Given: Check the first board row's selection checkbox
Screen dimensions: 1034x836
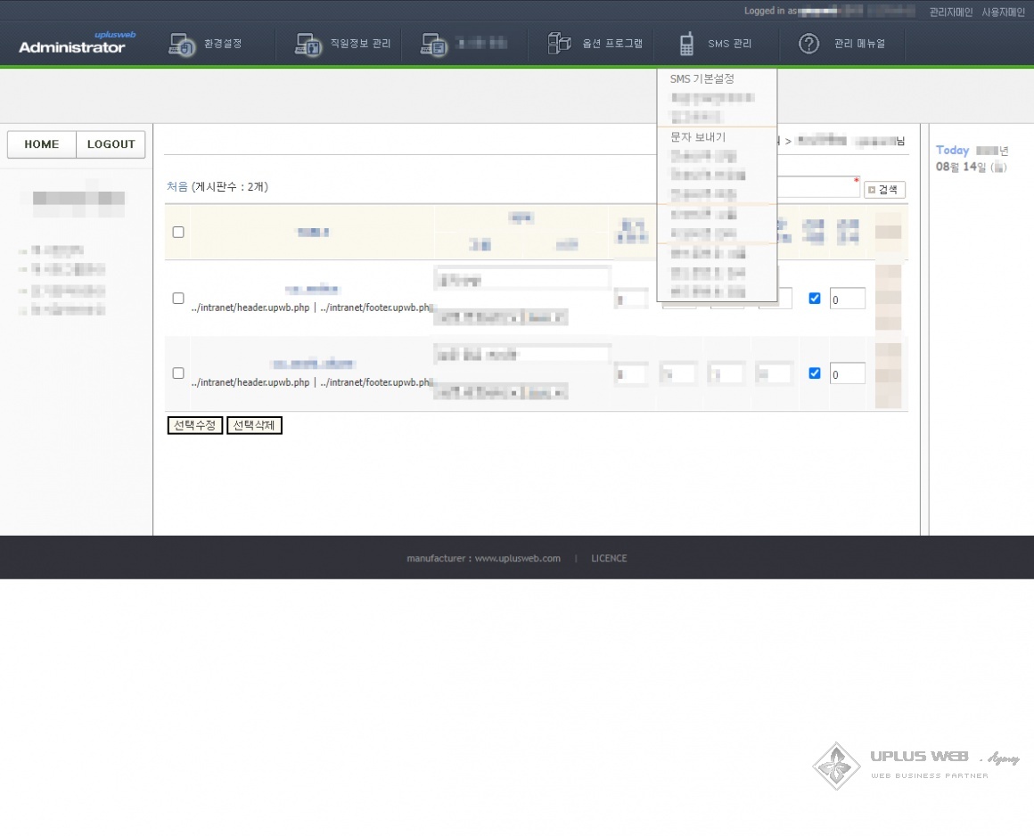Looking at the screenshot, I should pos(178,298).
